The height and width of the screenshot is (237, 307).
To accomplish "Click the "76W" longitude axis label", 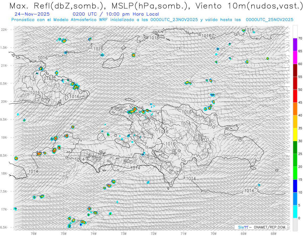I will point(34,233).
